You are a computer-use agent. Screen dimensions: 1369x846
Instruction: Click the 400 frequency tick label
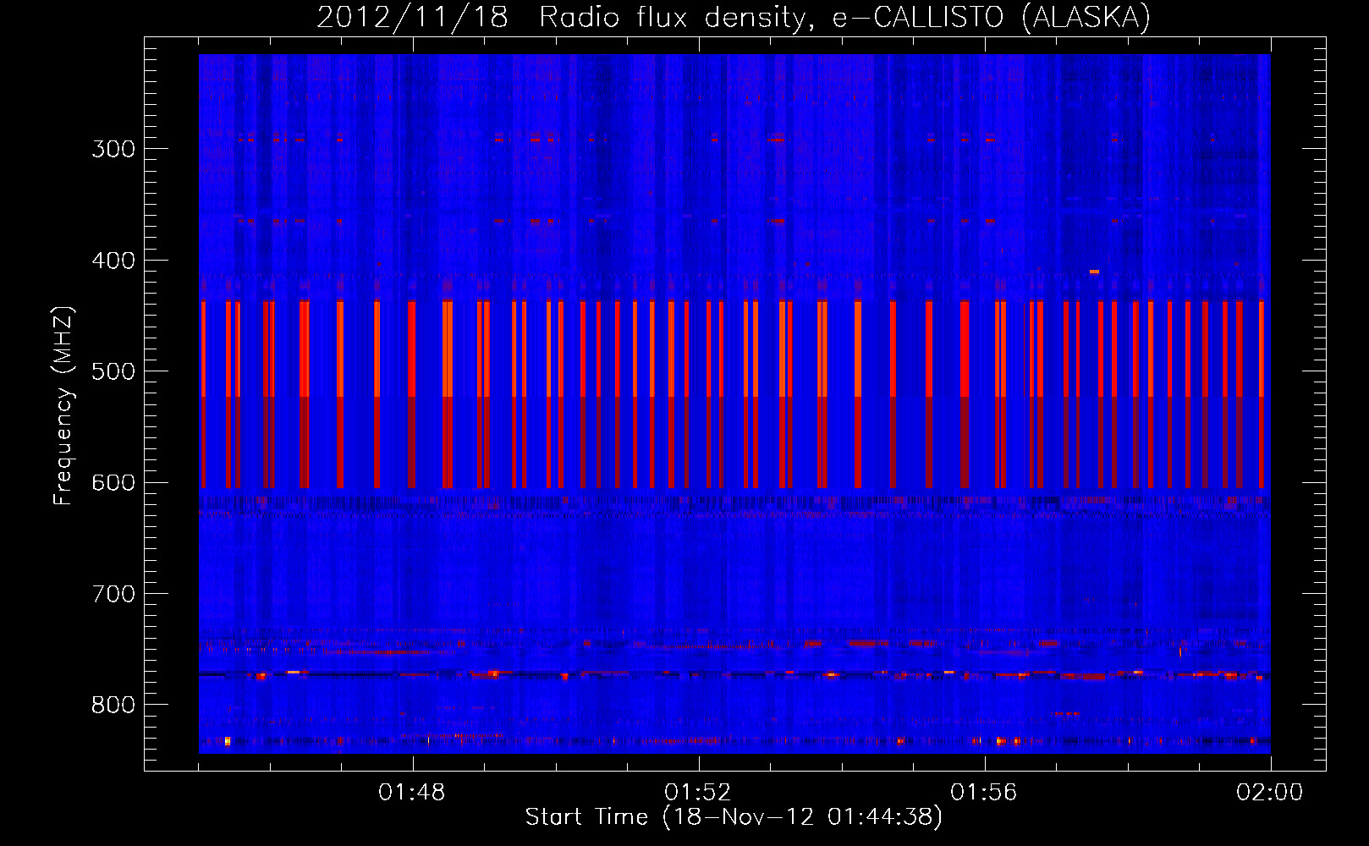click(113, 261)
